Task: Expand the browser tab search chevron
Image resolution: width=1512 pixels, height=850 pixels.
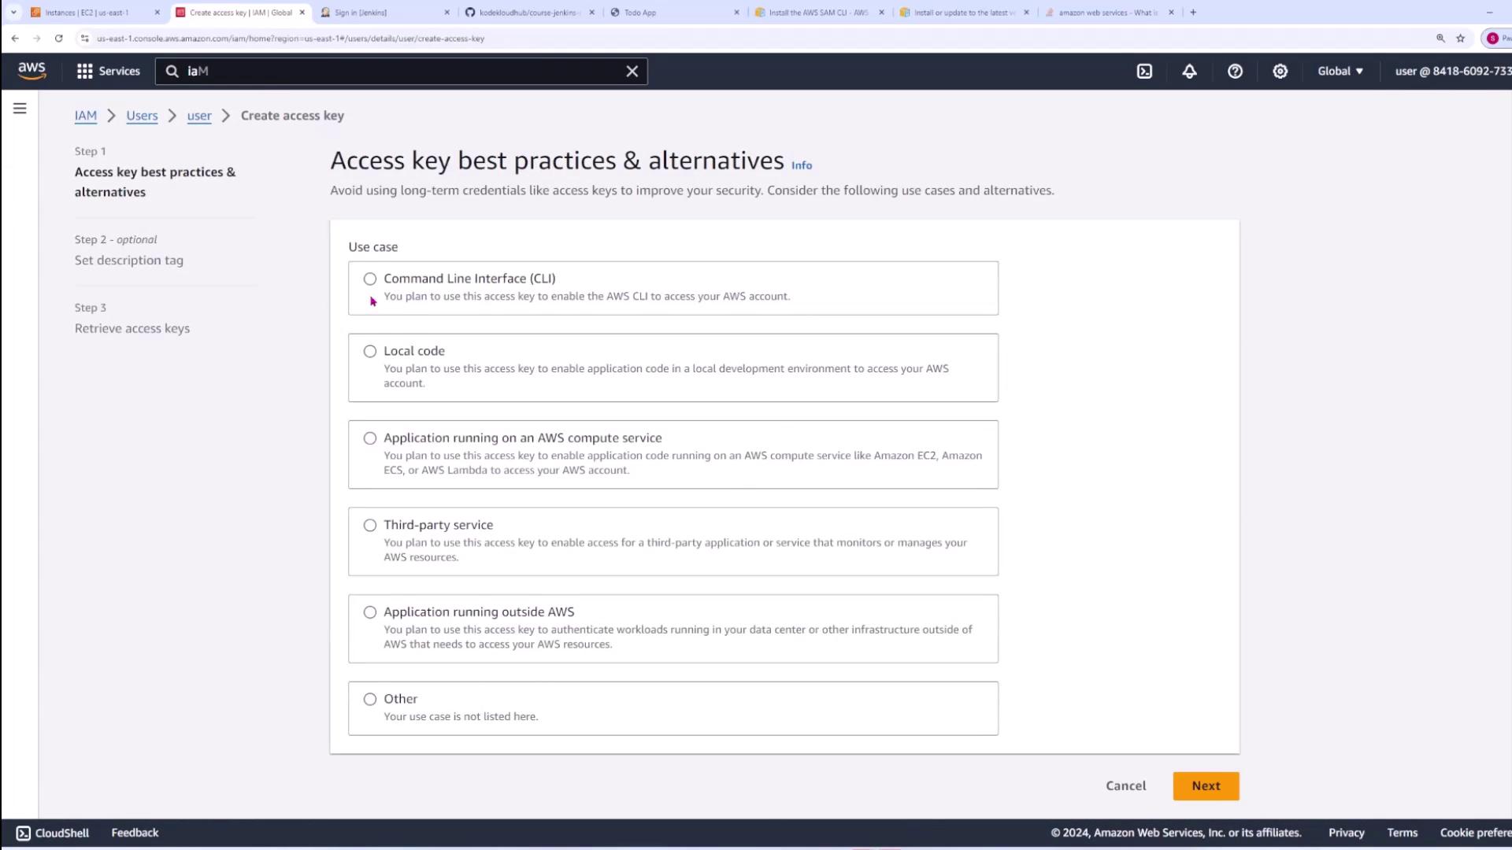Action: point(13,13)
